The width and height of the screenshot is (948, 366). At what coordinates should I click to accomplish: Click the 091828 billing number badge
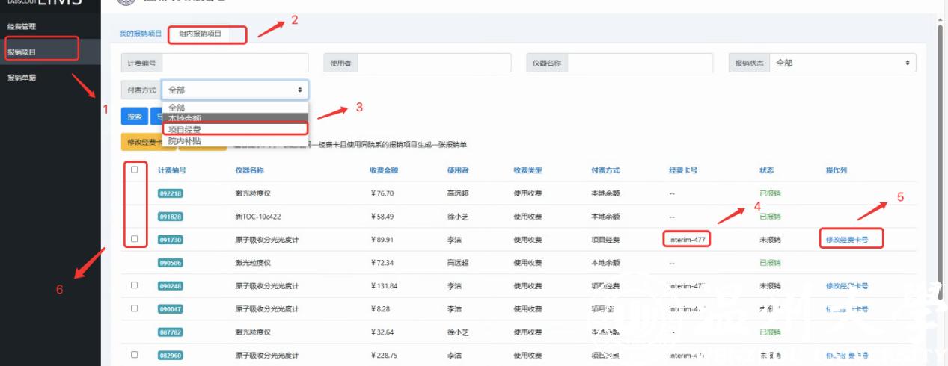[x=170, y=217]
